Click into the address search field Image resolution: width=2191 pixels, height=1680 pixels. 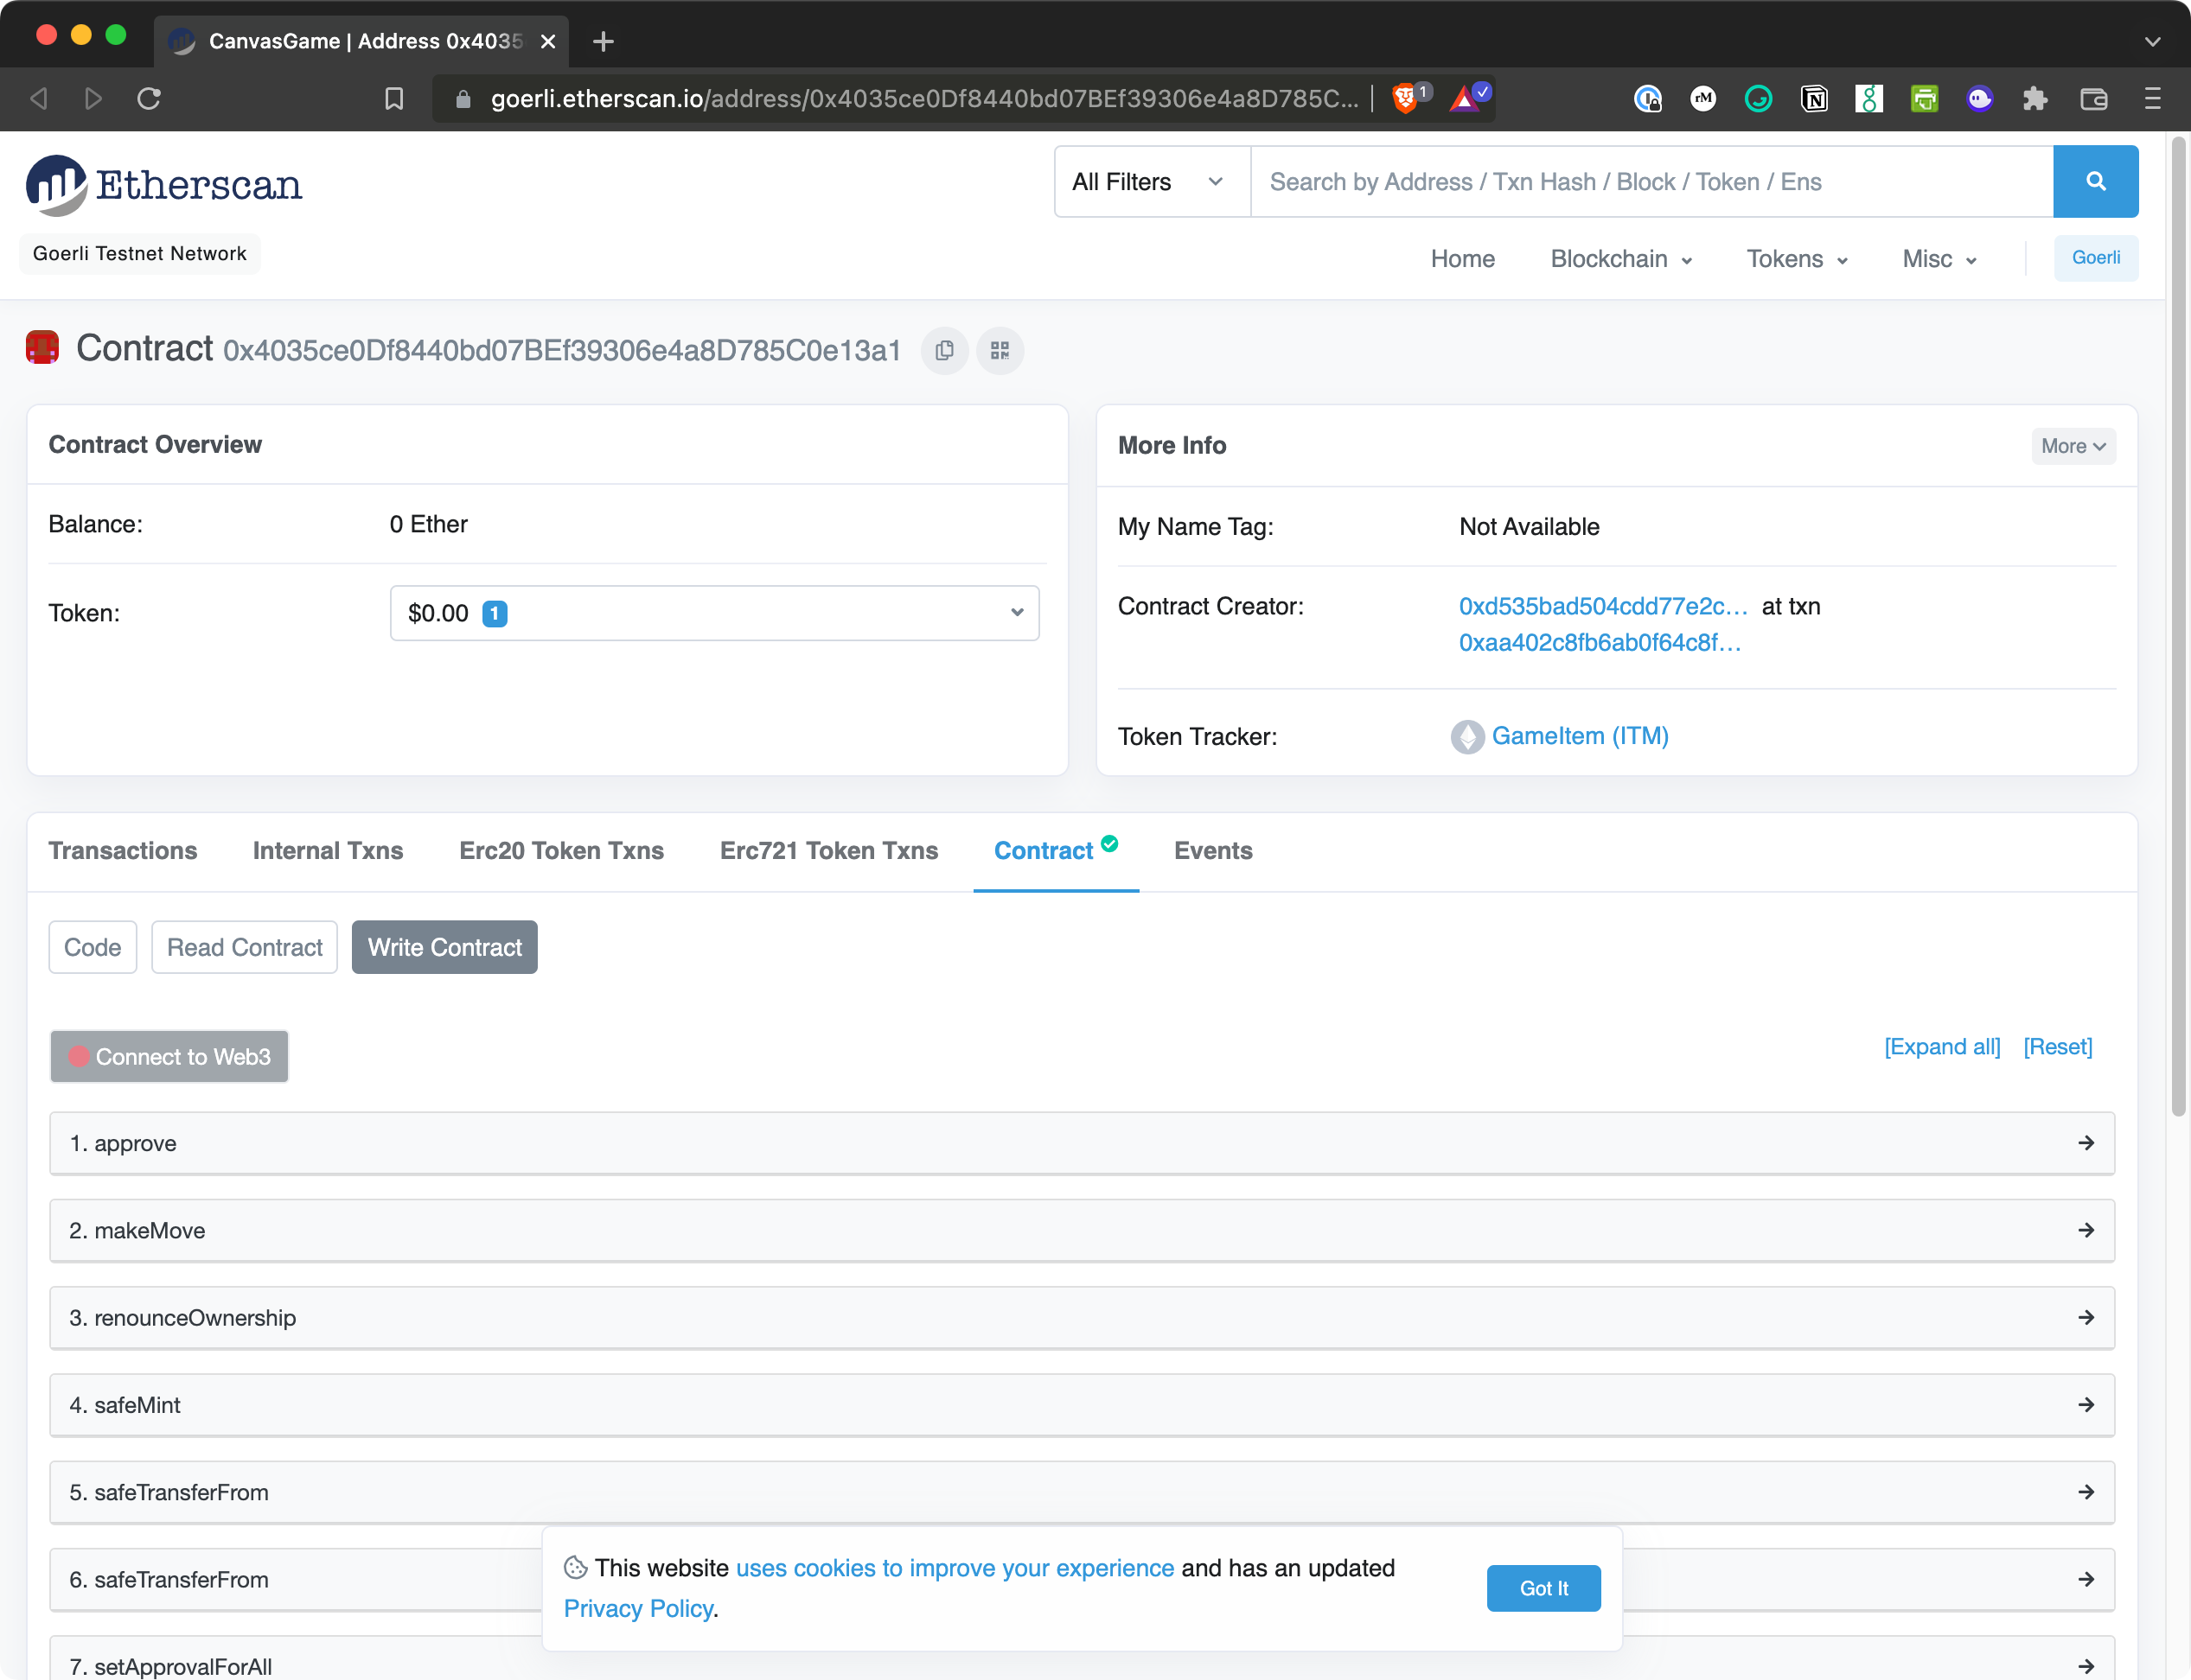click(x=1651, y=182)
